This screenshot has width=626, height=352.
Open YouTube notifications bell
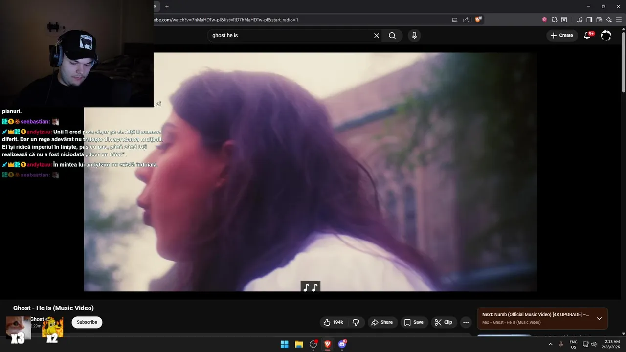point(588,35)
